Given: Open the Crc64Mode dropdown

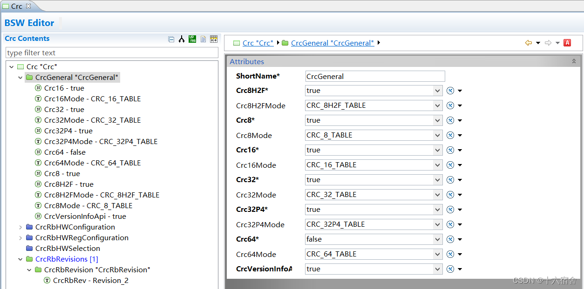Looking at the screenshot, I should [x=437, y=254].
